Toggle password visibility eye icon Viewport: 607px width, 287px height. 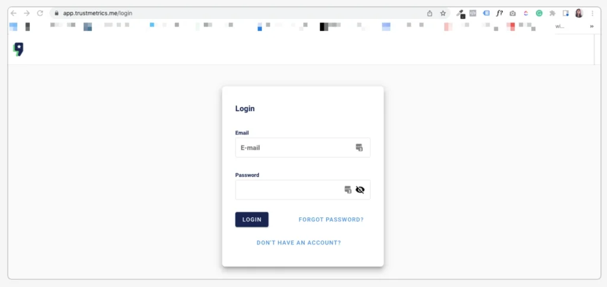[360, 190]
